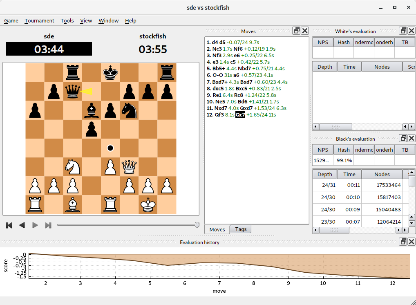The width and height of the screenshot is (416, 305).
Task: Open the Tournament menu
Action: tap(39, 21)
